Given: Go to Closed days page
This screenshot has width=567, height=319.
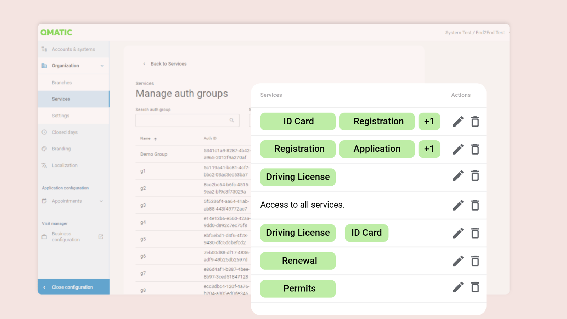Looking at the screenshot, I should click(64, 132).
